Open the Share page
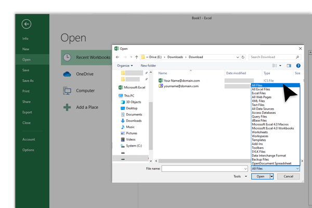Screen dimensions: 312x208 pos(27,102)
